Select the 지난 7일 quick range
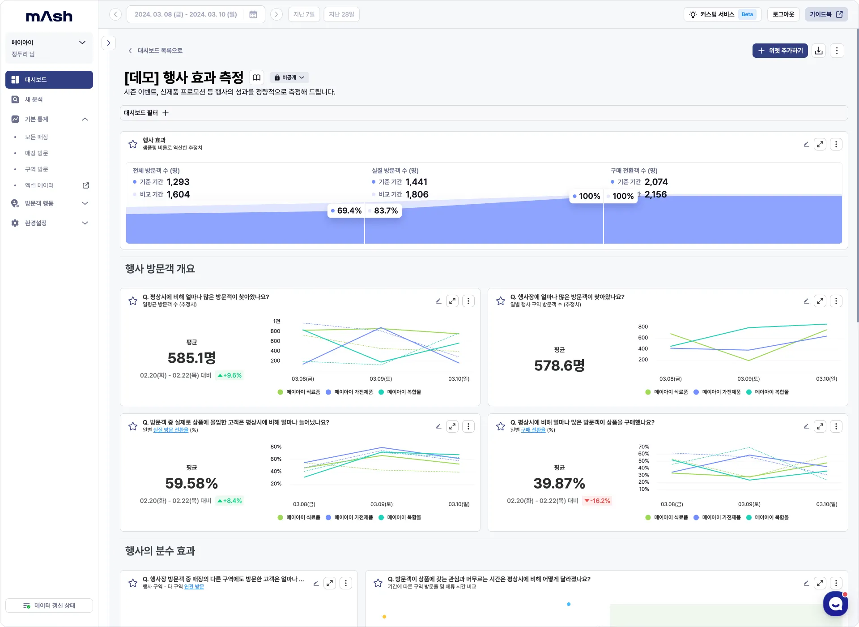This screenshot has width=859, height=627. [304, 14]
